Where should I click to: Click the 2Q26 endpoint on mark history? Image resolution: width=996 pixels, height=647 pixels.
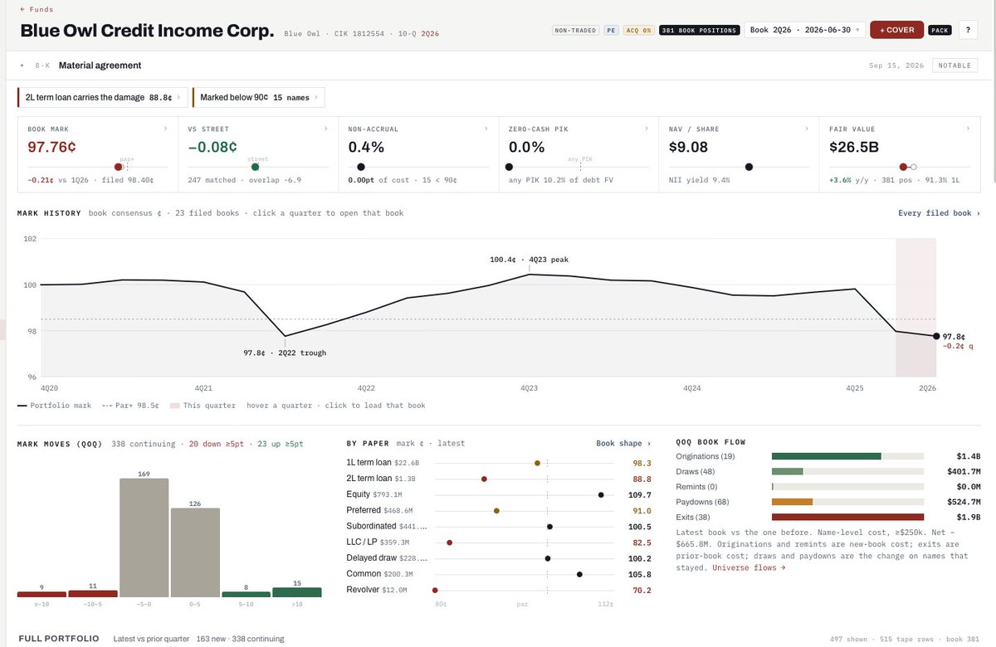click(x=936, y=336)
